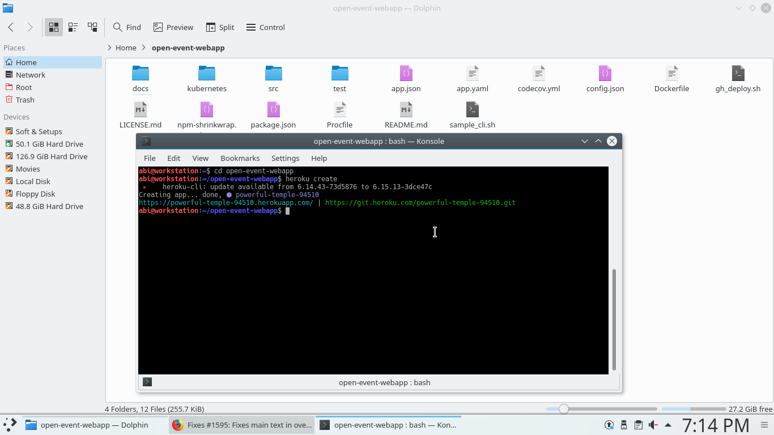Select npm-shrinkwrap file icon
Image resolution: width=774 pixels, height=435 pixels.
pyautogui.click(x=207, y=109)
